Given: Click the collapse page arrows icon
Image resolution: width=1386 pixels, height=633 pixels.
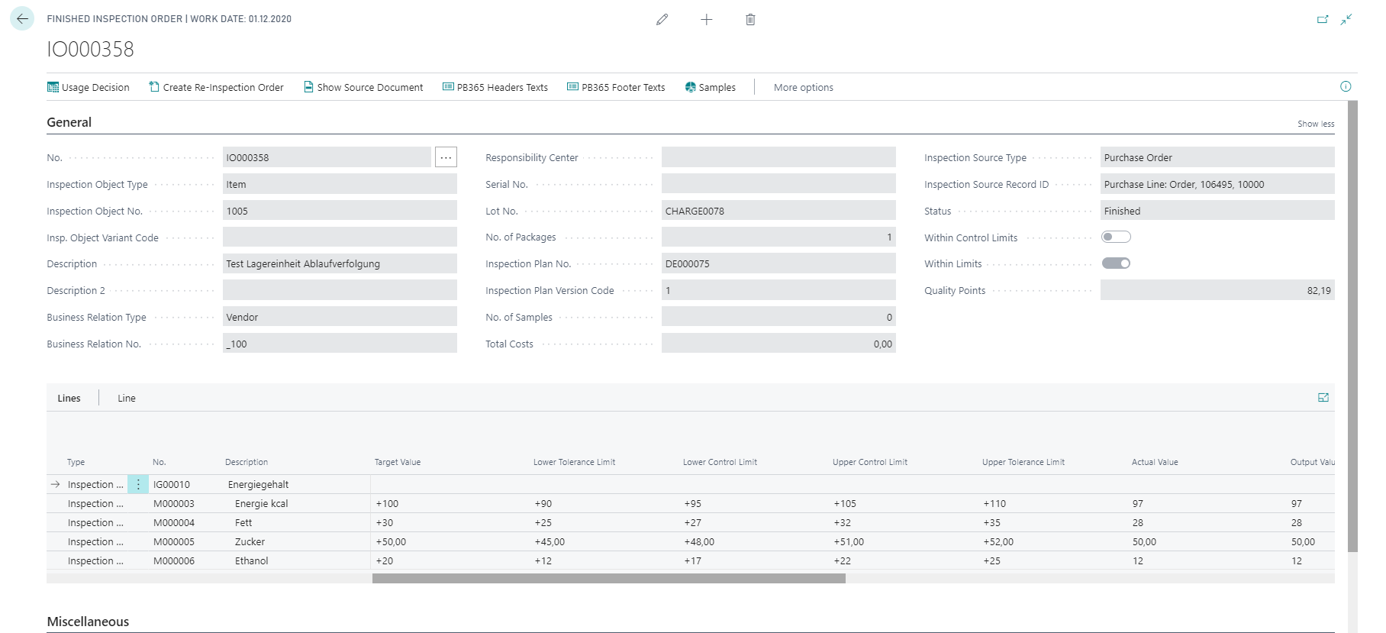Looking at the screenshot, I should [1346, 19].
